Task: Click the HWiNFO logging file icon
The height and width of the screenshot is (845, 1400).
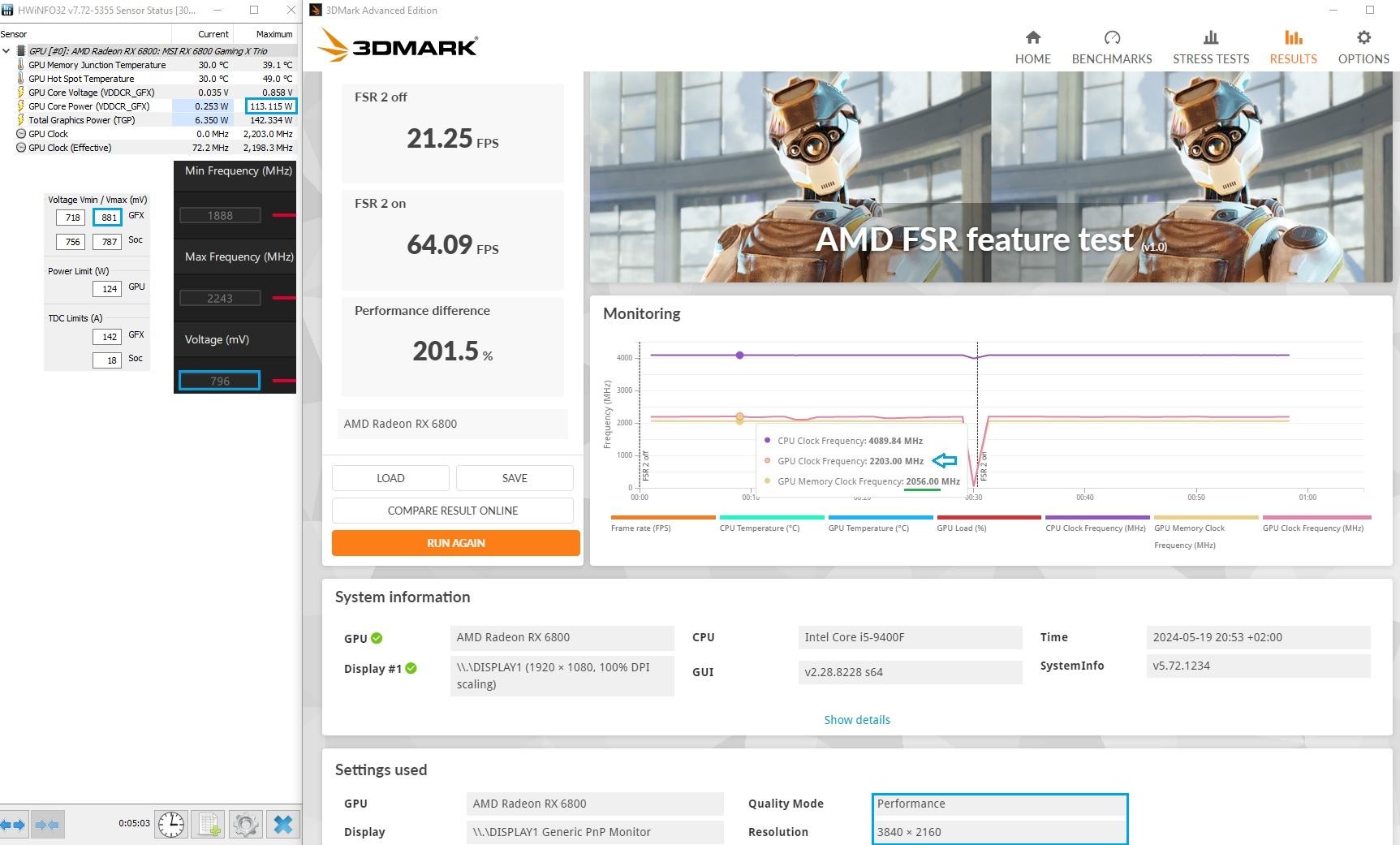Action: point(209,825)
